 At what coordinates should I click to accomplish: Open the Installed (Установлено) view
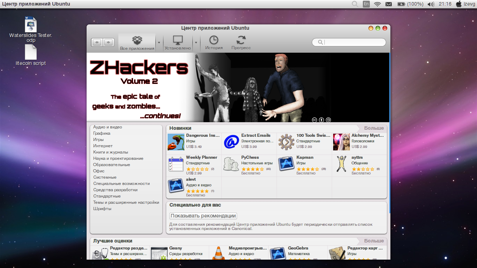(178, 43)
